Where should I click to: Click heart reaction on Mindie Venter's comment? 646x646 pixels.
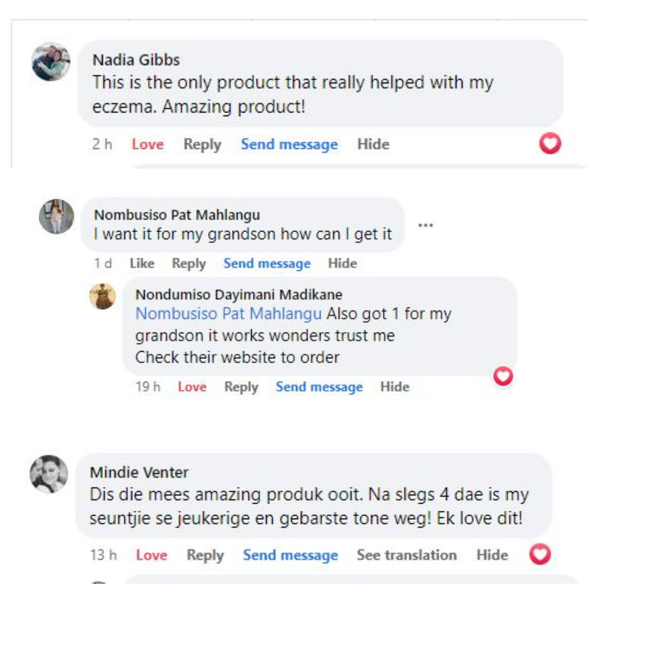pos(540,554)
